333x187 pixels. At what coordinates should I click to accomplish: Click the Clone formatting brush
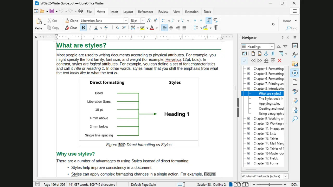click(72, 21)
